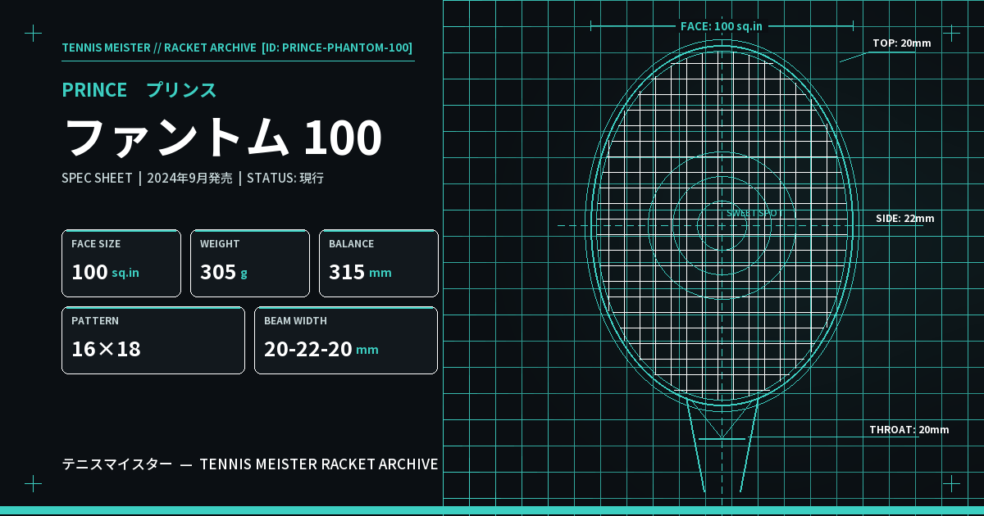
Task: Open the WEIGHT 305 g card
Action: [x=250, y=263]
